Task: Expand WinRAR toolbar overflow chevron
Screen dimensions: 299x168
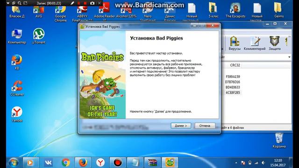Action: pyautogui.click(x=289, y=36)
